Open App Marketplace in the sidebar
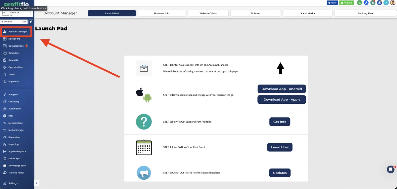The image size is (397, 189). [x=17, y=151]
